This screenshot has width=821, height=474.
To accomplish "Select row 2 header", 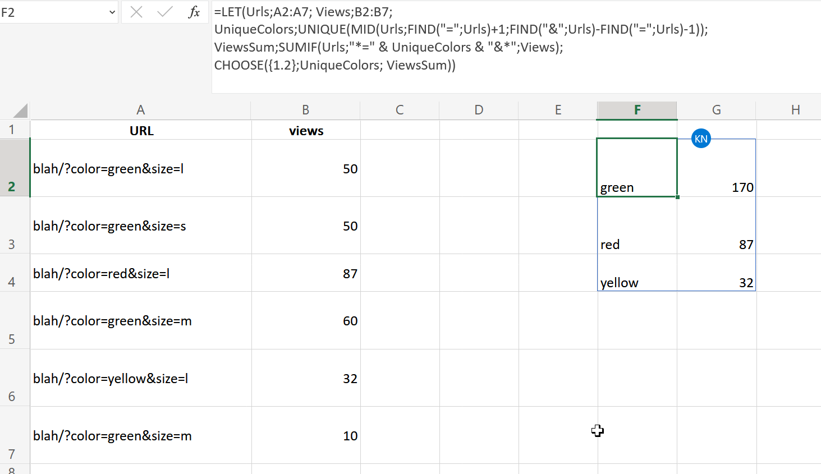I will coord(15,168).
